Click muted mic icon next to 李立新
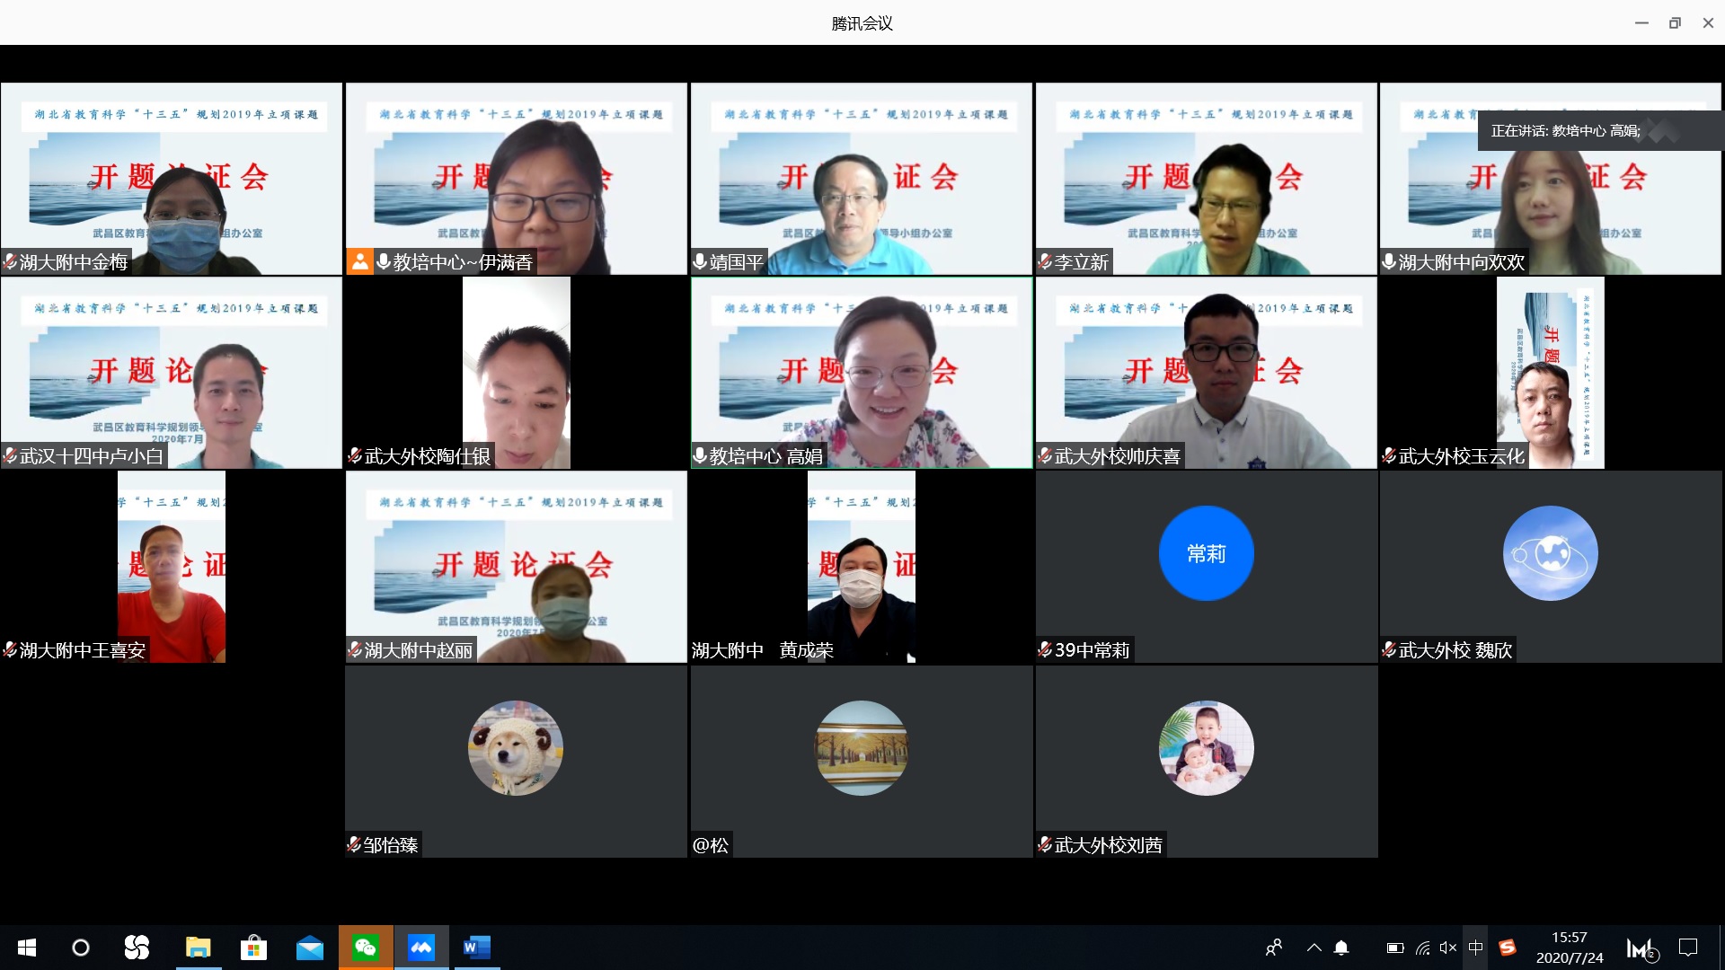 point(1045,261)
